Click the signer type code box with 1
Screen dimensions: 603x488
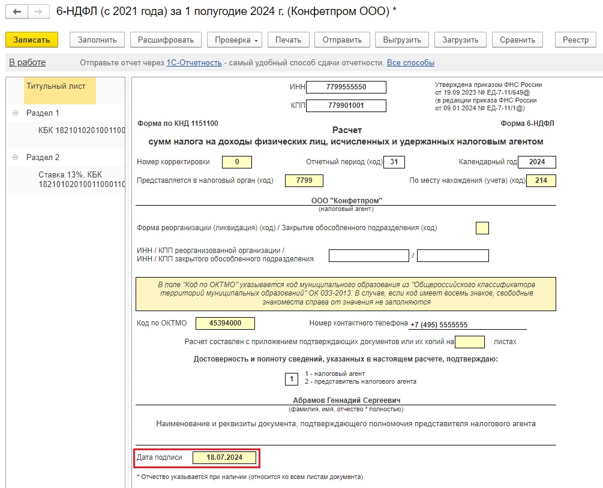(292, 379)
